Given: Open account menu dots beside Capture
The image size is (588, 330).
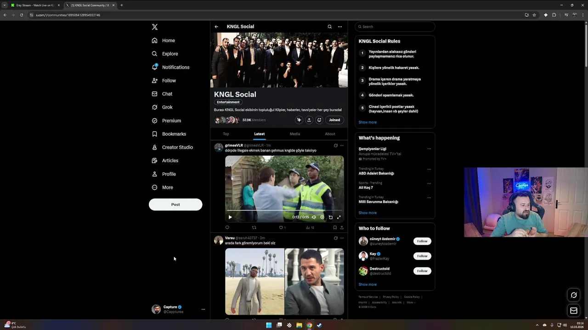Looking at the screenshot, I should [x=203, y=309].
